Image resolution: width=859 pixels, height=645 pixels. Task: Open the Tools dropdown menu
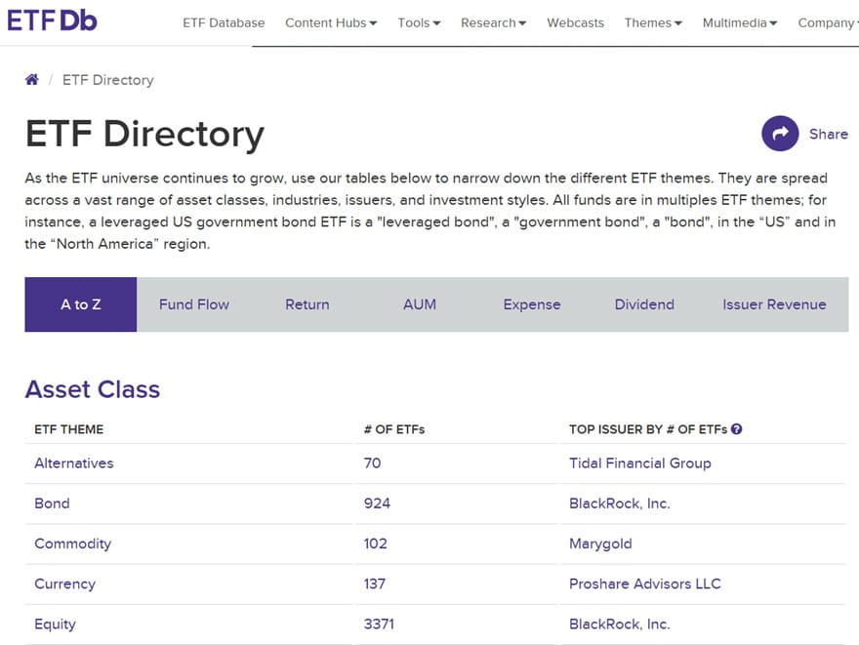click(x=419, y=22)
